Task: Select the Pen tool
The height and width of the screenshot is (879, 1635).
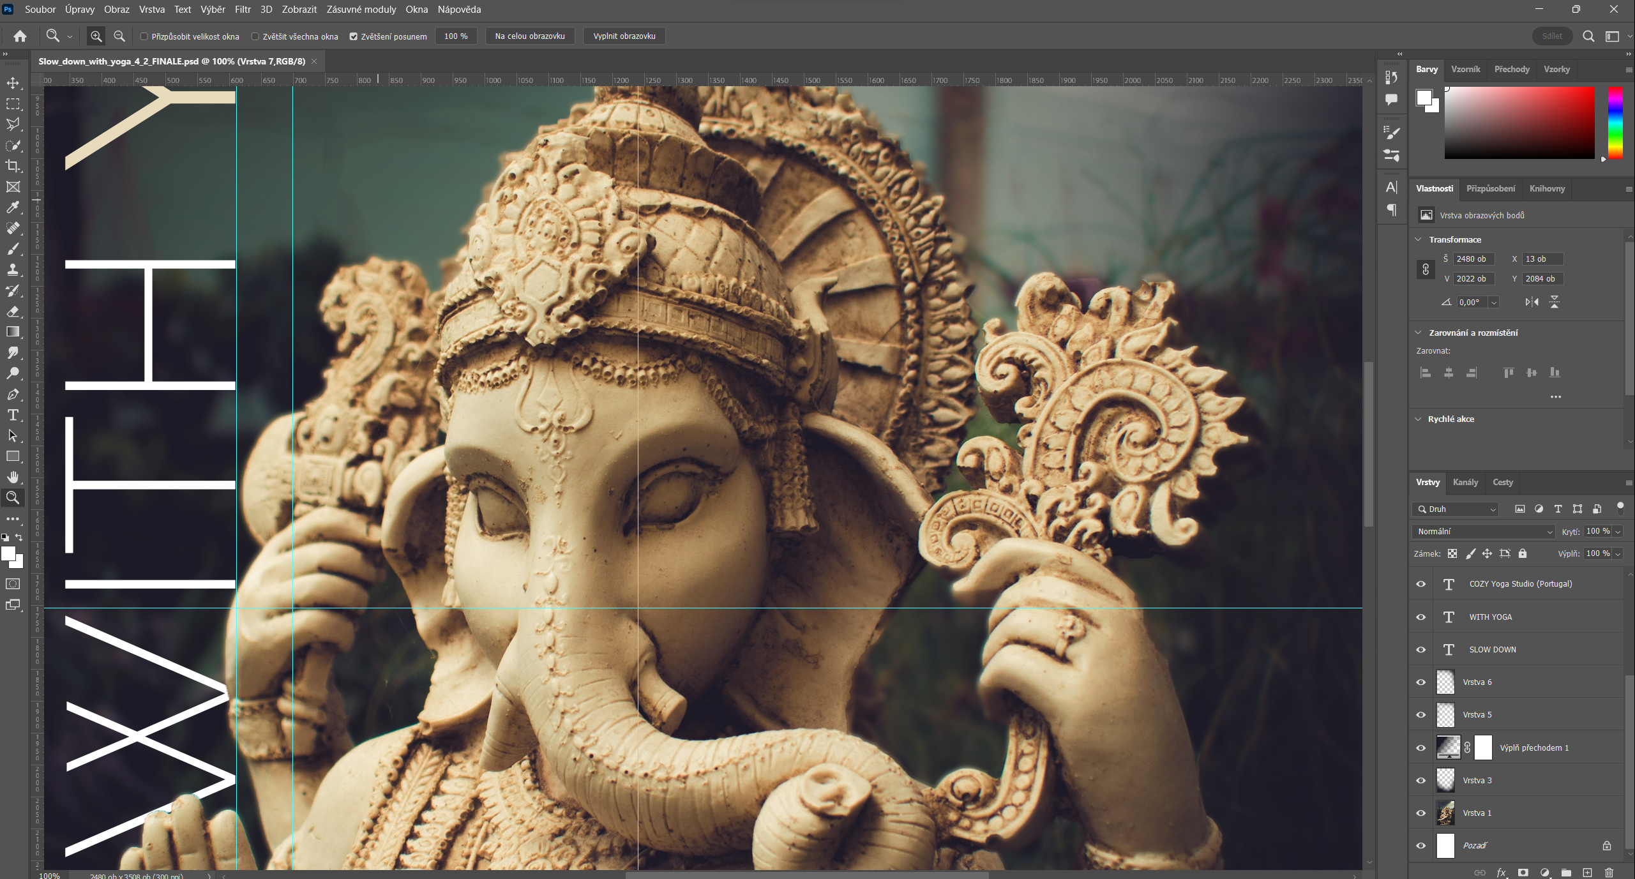Action: point(13,394)
